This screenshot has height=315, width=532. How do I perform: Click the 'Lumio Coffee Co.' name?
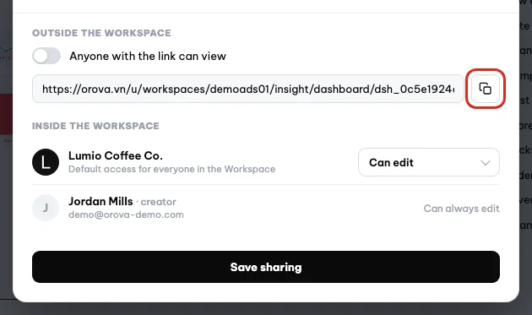click(116, 155)
